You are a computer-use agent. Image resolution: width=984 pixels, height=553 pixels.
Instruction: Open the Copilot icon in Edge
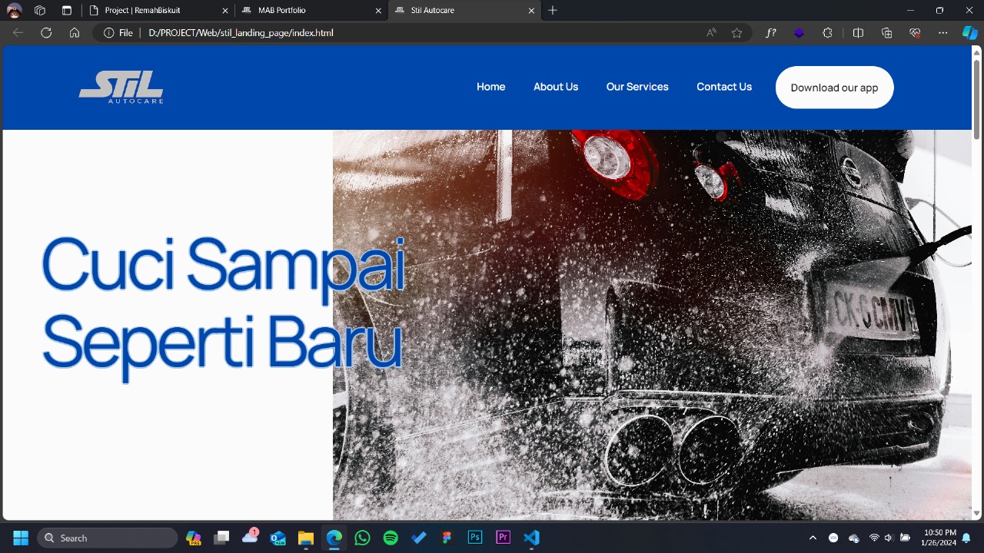pos(969,33)
